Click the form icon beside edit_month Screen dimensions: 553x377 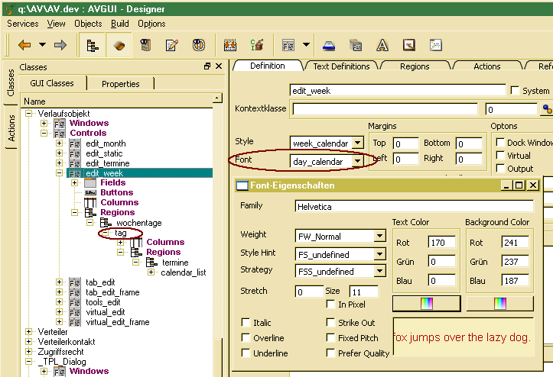click(75, 143)
